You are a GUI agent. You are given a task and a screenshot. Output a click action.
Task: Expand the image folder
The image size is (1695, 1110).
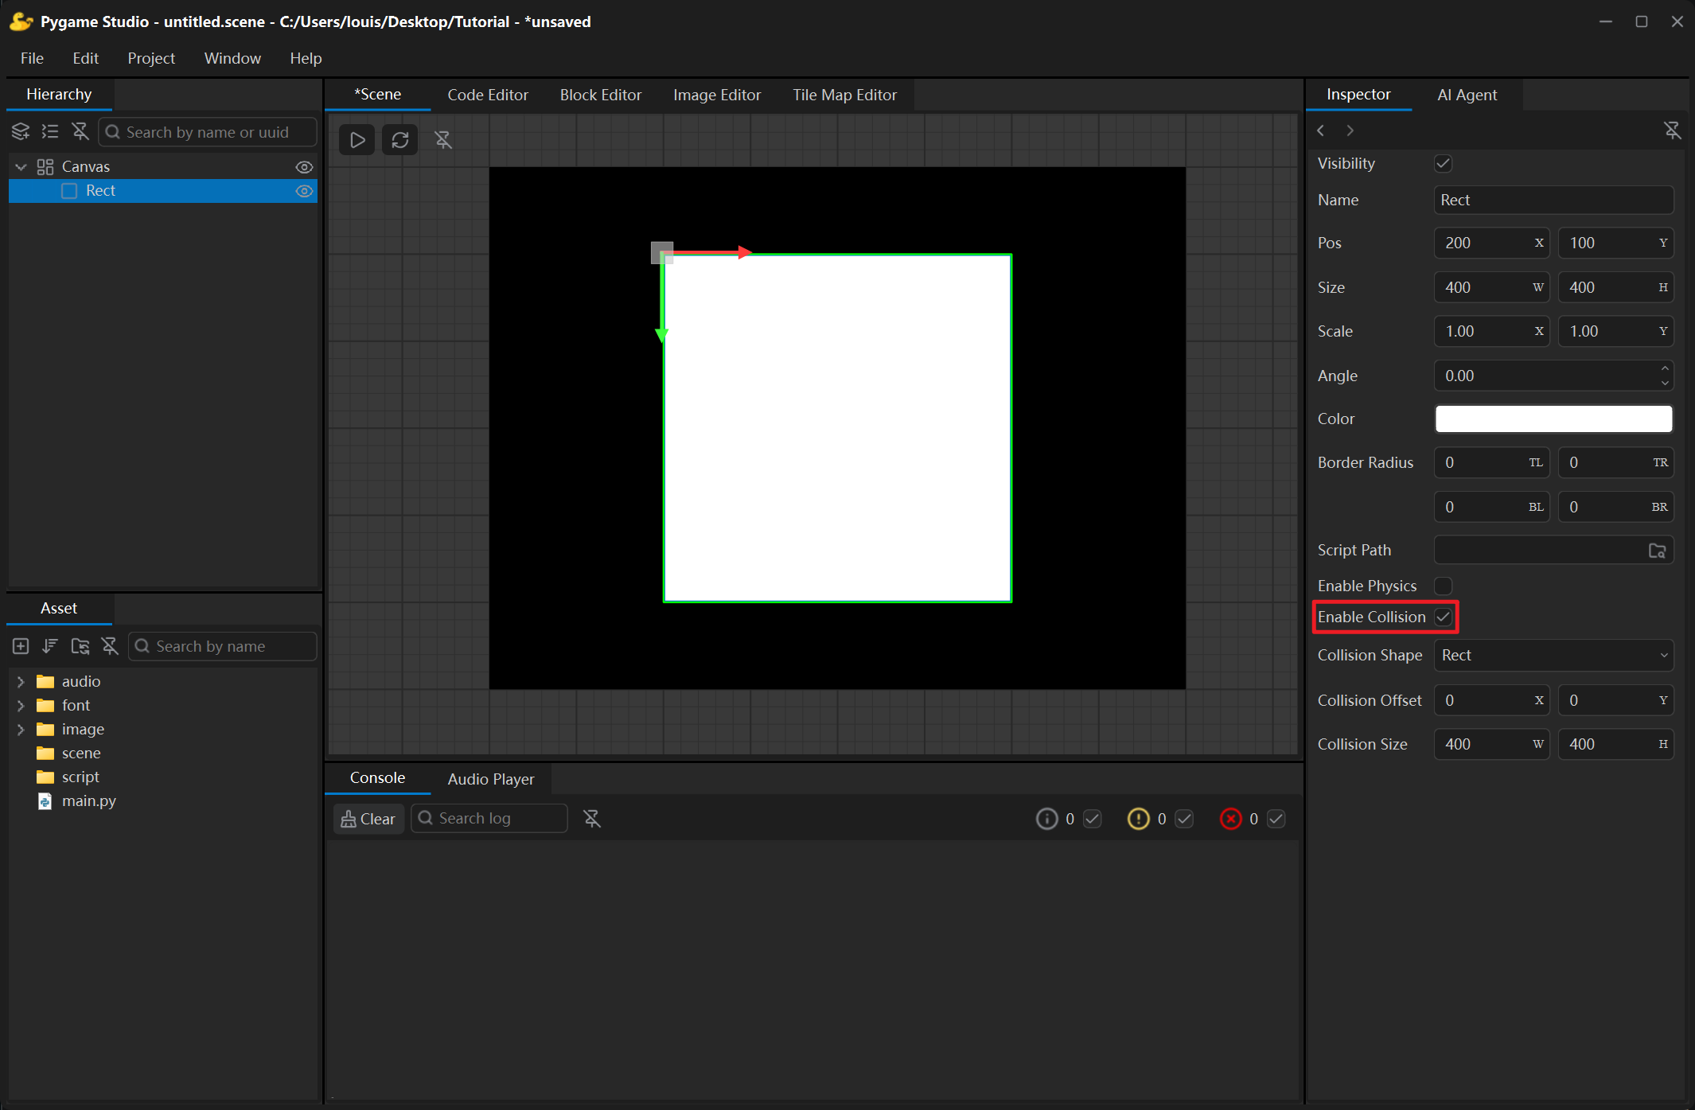[21, 730]
